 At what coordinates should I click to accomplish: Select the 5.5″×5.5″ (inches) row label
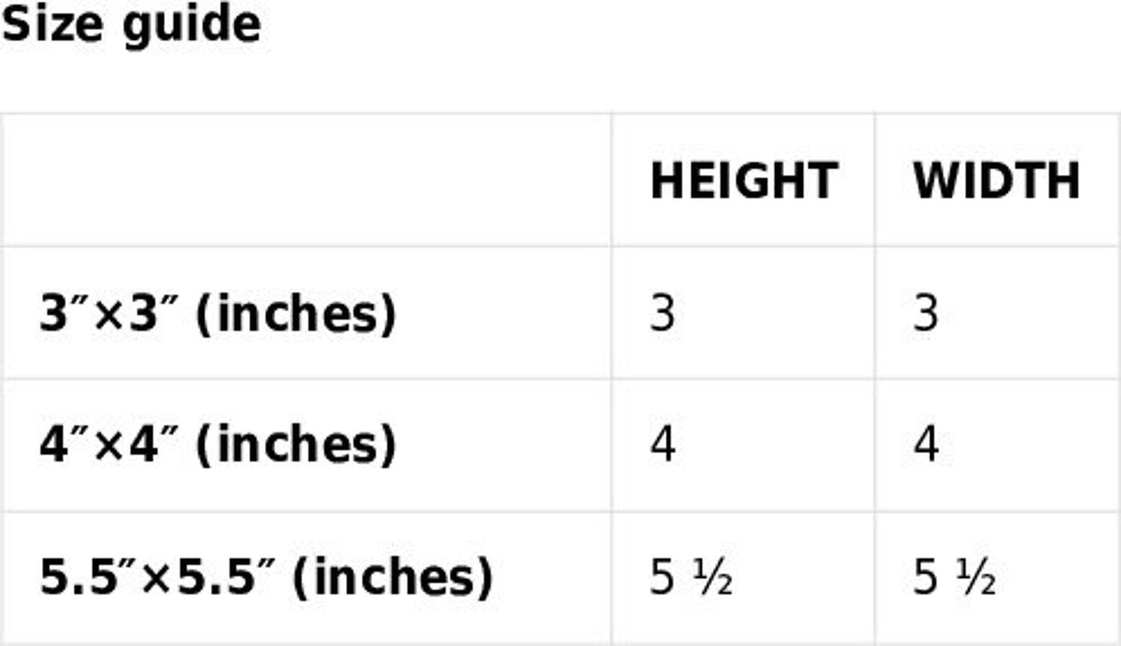(265, 578)
